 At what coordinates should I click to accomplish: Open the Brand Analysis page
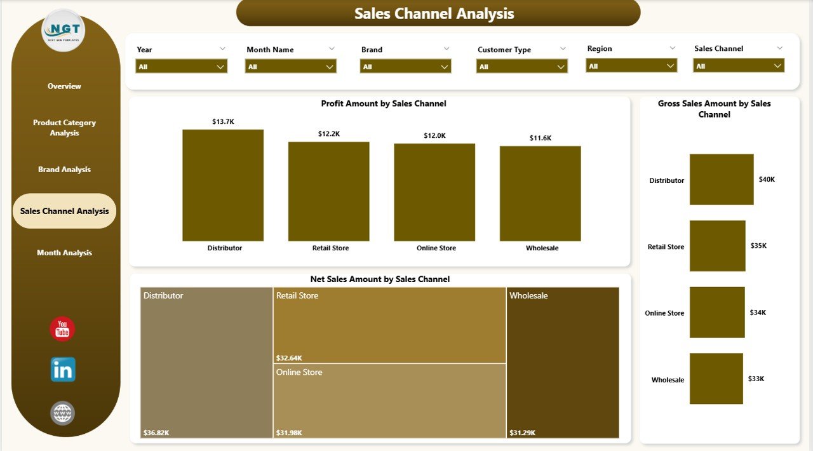64,170
